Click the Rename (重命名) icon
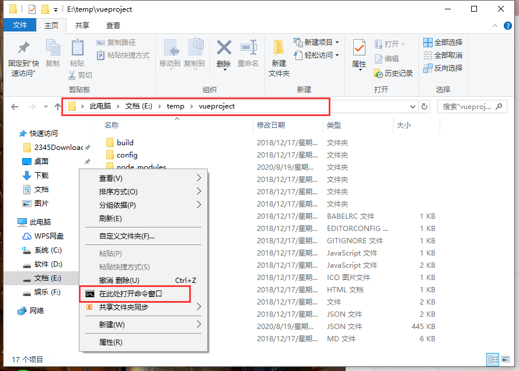The width and height of the screenshot is (519, 371). tap(249, 47)
